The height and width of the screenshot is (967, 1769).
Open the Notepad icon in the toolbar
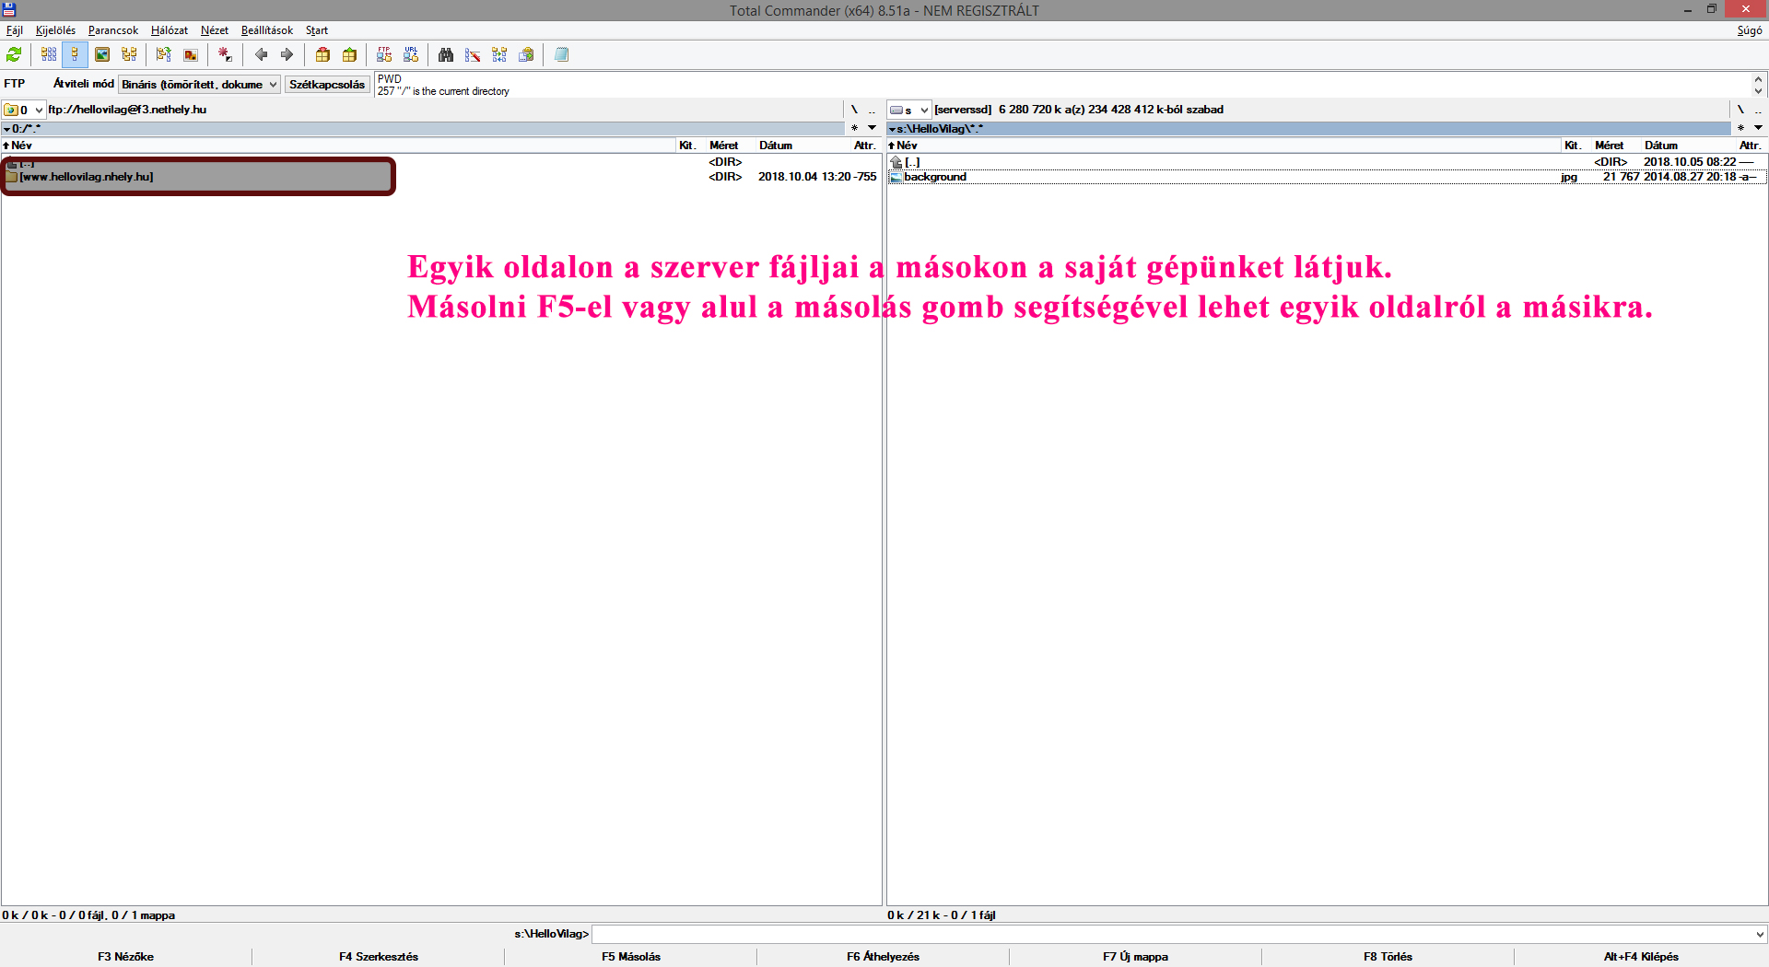click(x=561, y=55)
